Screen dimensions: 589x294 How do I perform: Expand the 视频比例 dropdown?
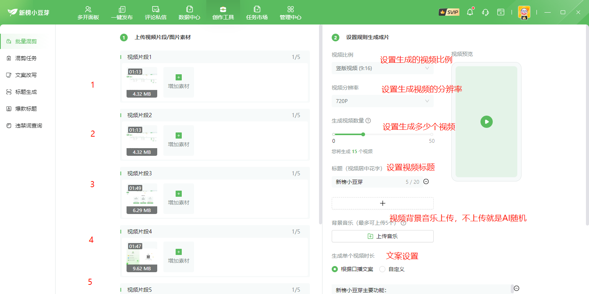click(382, 68)
